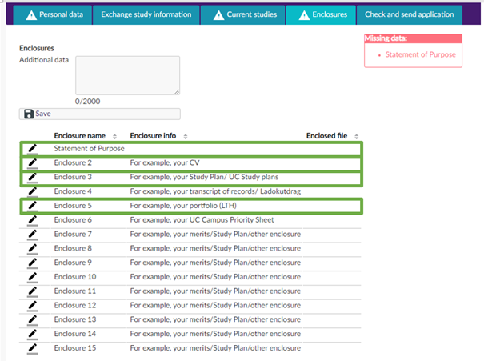This screenshot has width=484, height=361.
Task: Select the Enclosures tab
Action: 322,14
